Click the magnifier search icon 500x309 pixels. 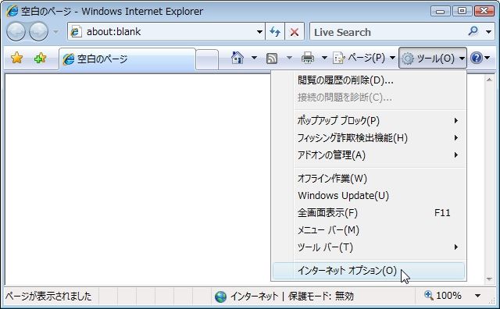point(473,31)
